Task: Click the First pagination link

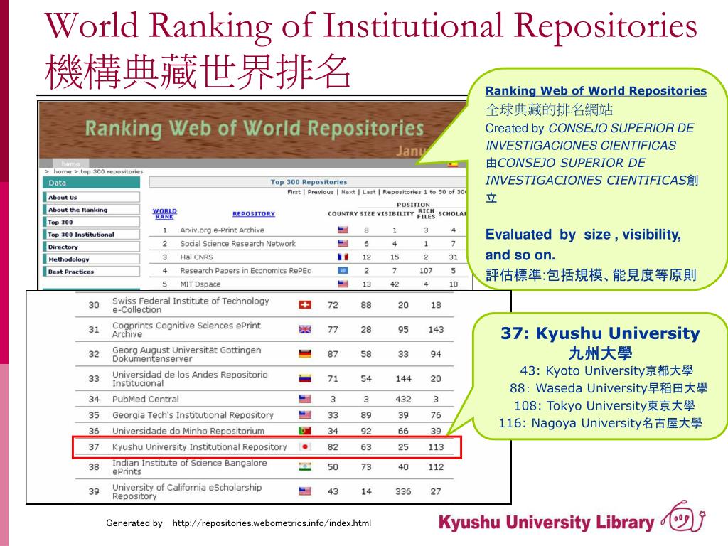Action: (x=294, y=192)
